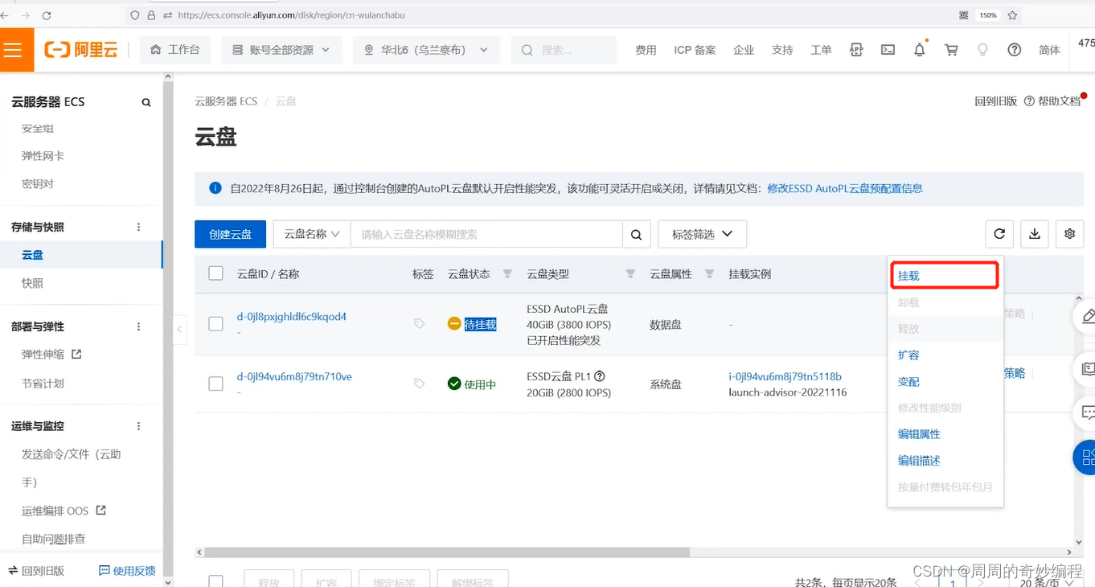Click the lightbulb icon in header
This screenshot has width=1095, height=587.
coord(982,50)
